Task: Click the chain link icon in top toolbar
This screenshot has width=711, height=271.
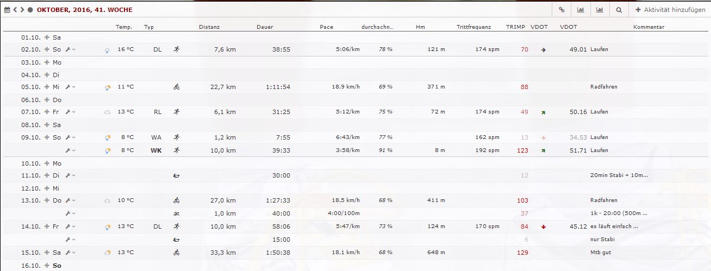Action: point(562,10)
